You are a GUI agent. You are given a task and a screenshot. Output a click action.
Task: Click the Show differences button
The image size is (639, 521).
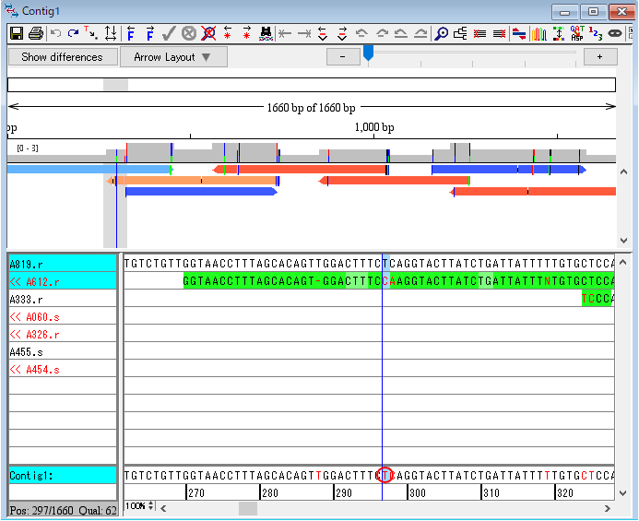point(63,56)
